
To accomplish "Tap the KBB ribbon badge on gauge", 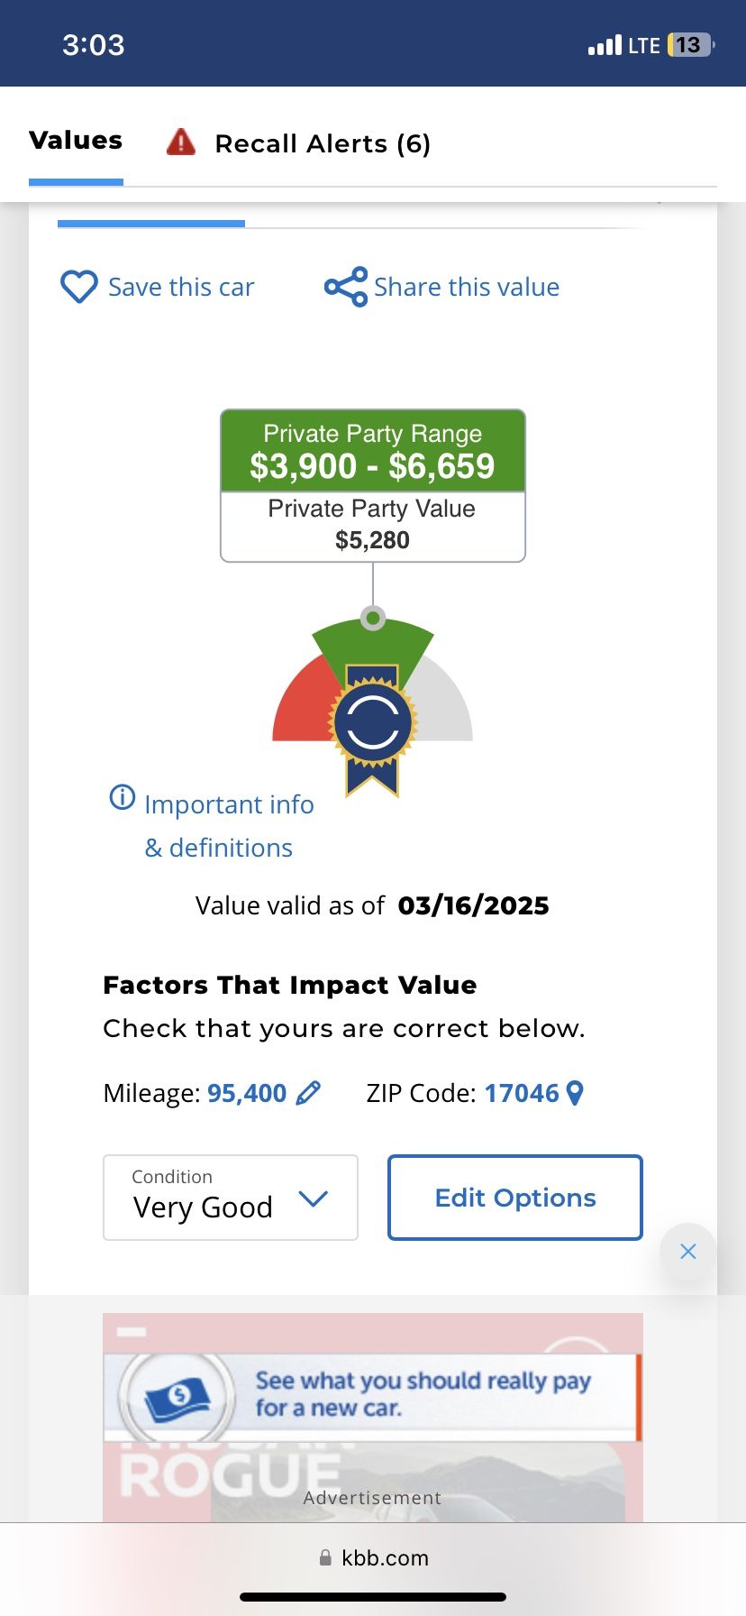I will tap(373, 729).
